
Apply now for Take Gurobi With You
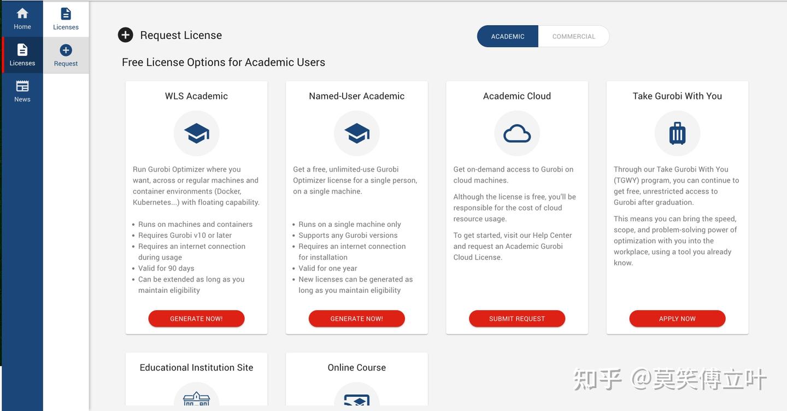point(677,319)
